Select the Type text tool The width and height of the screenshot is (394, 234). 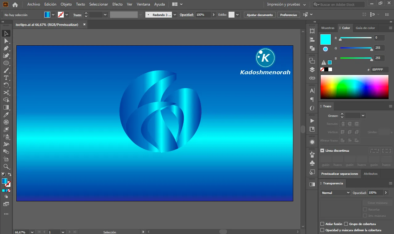pyautogui.click(x=6, y=78)
